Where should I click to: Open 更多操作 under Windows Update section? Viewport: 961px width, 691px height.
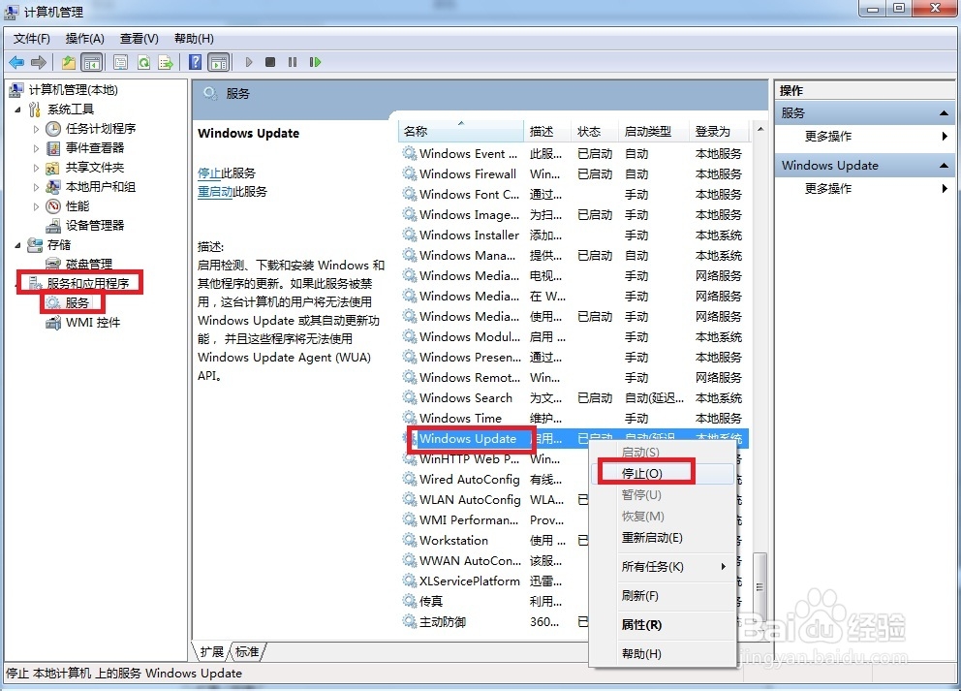[x=865, y=188]
